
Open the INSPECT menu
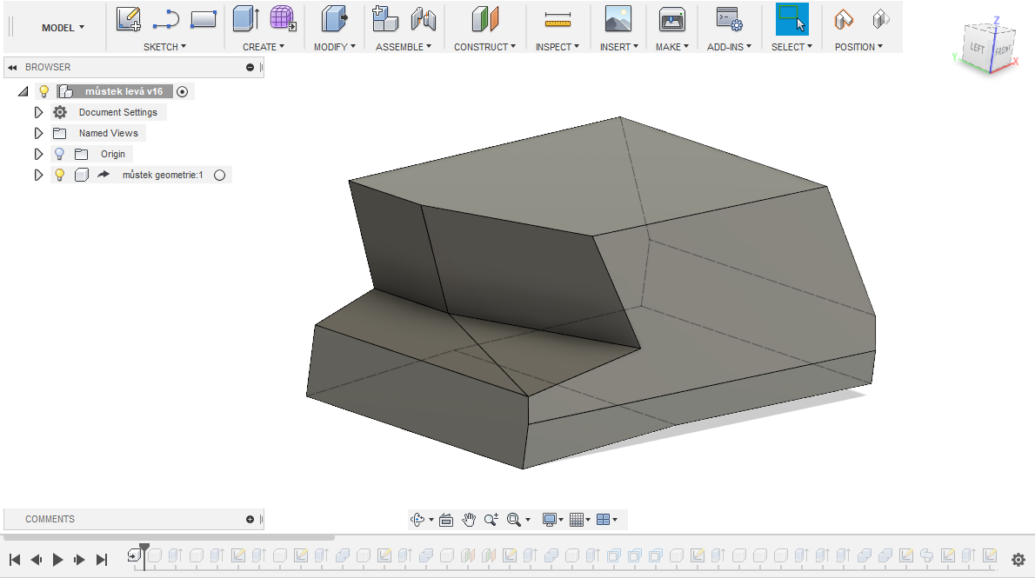pyautogui.click(x=557, y=47)
